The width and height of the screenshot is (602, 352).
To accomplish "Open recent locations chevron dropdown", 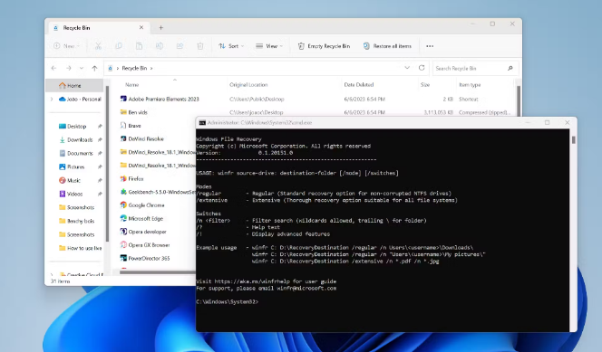I will pos(82,68).
